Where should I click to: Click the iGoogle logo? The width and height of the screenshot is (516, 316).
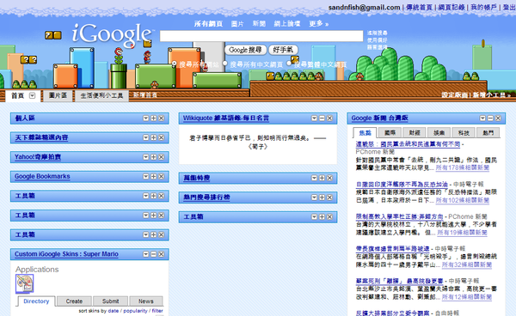pyautogui.click(x=112, y=34)
